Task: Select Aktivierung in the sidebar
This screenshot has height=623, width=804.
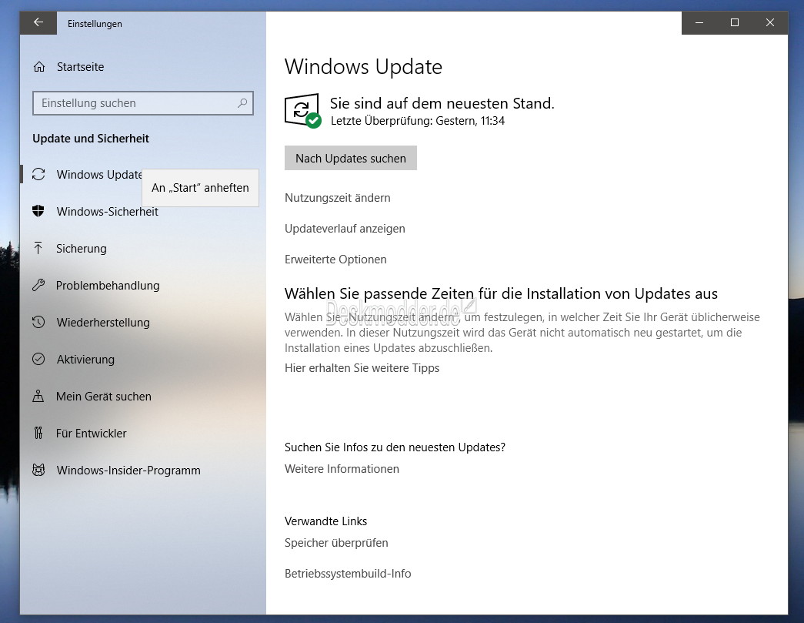Action: tap(85, 359)
